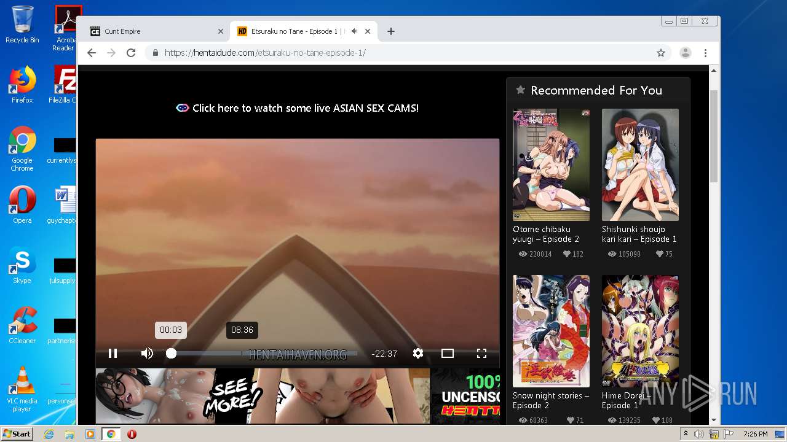
Task: Click Opera icon in the taskbar
Action: (132, 434)
